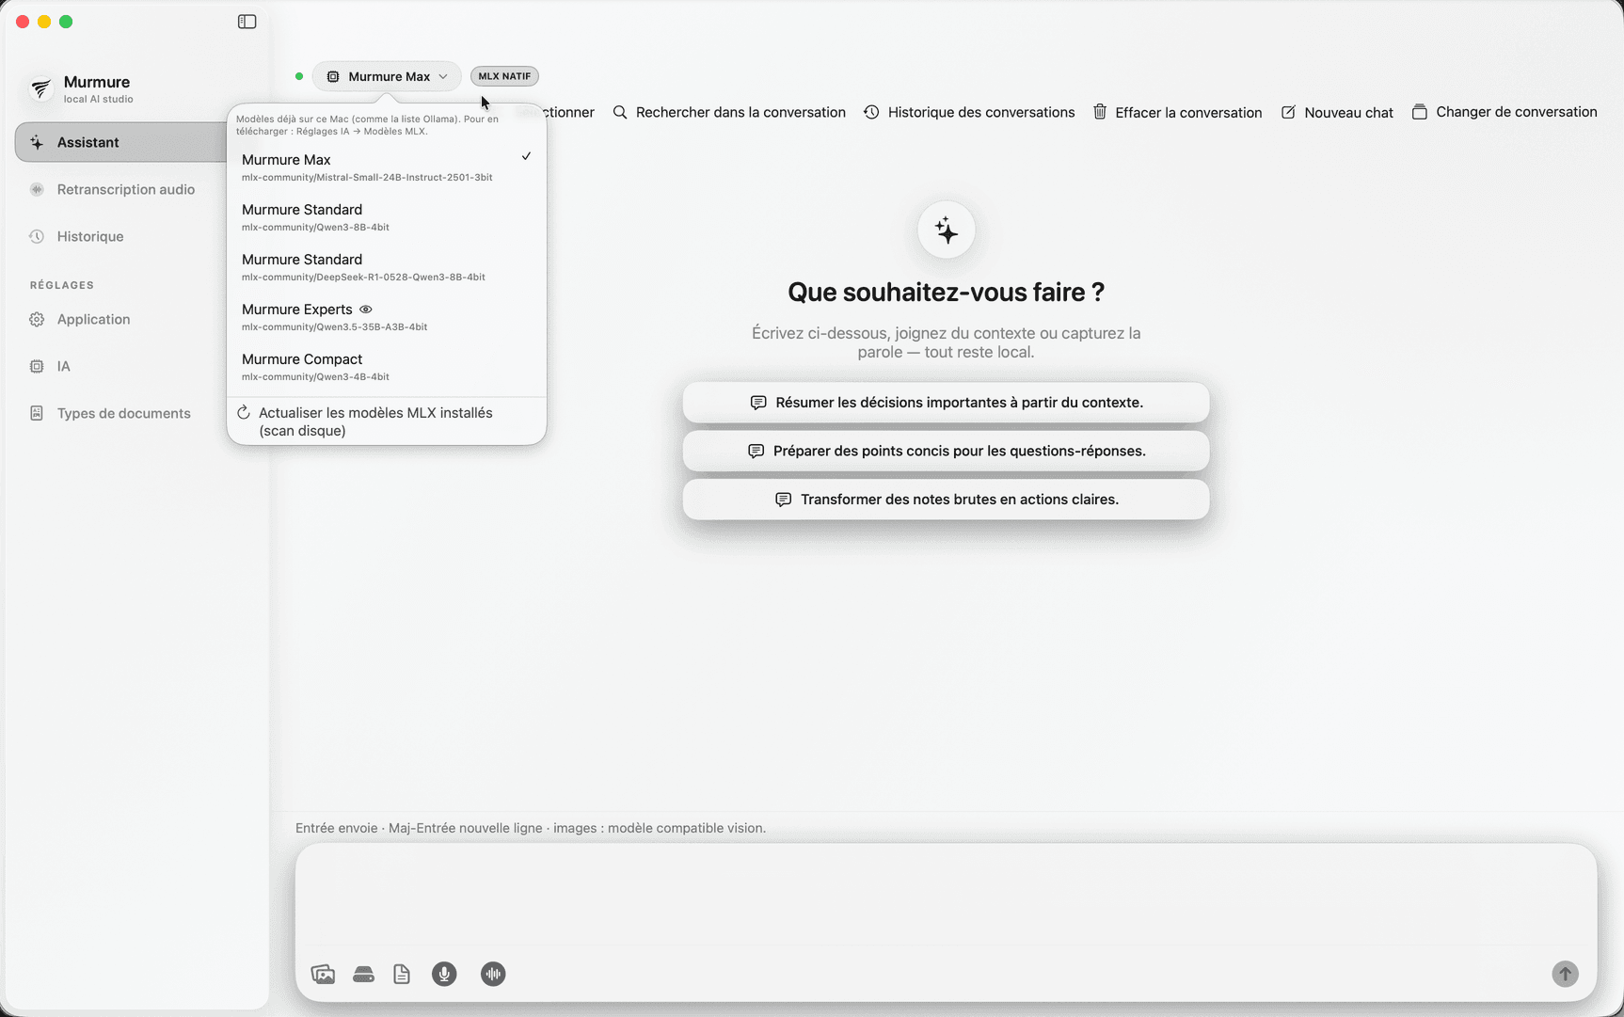The height and width of the screenshot is (1017, 1624).
Task: Click the clock icon for Historique des conversations
Action: click(871, 112)
